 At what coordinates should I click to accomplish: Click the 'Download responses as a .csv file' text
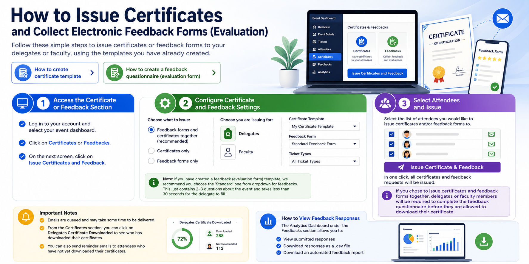(x=317, y=246)
